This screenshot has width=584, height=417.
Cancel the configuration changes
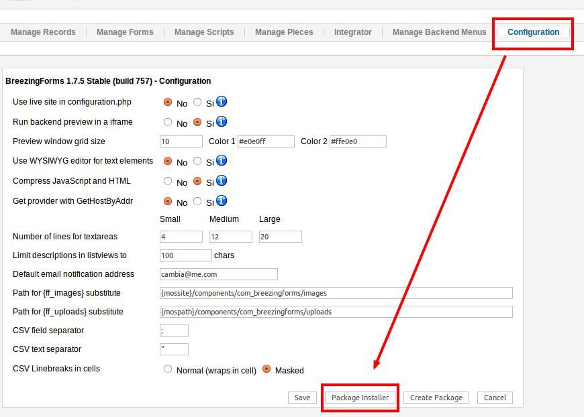tap(495, 398)
